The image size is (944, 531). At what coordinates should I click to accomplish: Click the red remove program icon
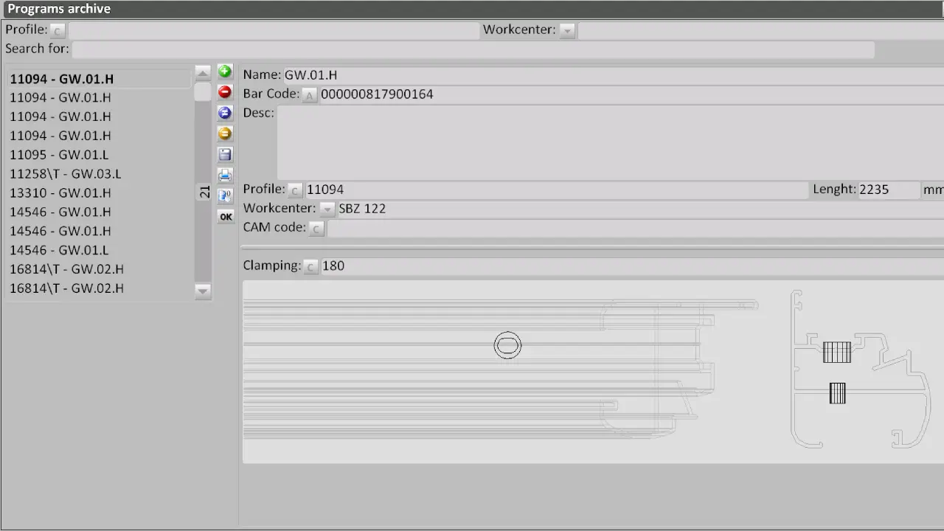tap(225, 92)
